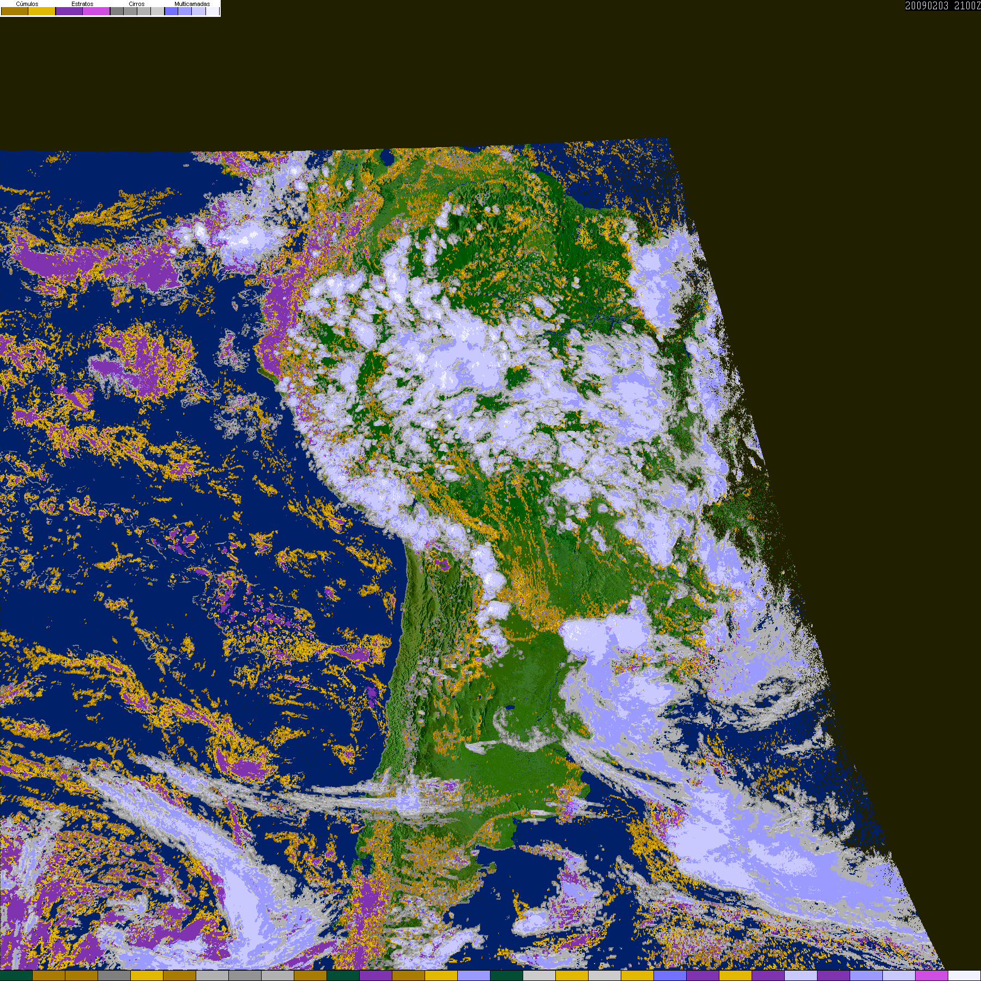Image resolution: width=981 pixels, height=981 pixels.
Task: Click the dark brown Cúmulos legend swatch
Action: pyautogui.click(x=15, y=11)
